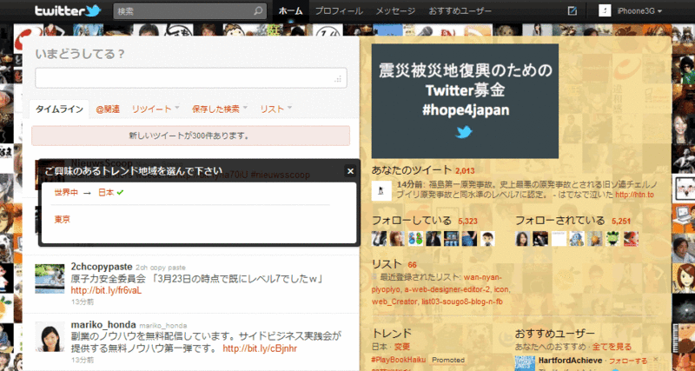
Task: Click the icon list link
Action: tap(501, 289)
